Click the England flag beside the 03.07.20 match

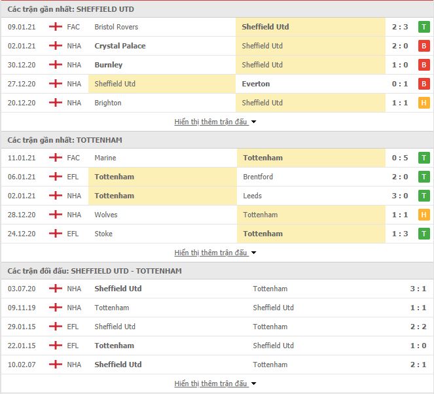(56, 289)
